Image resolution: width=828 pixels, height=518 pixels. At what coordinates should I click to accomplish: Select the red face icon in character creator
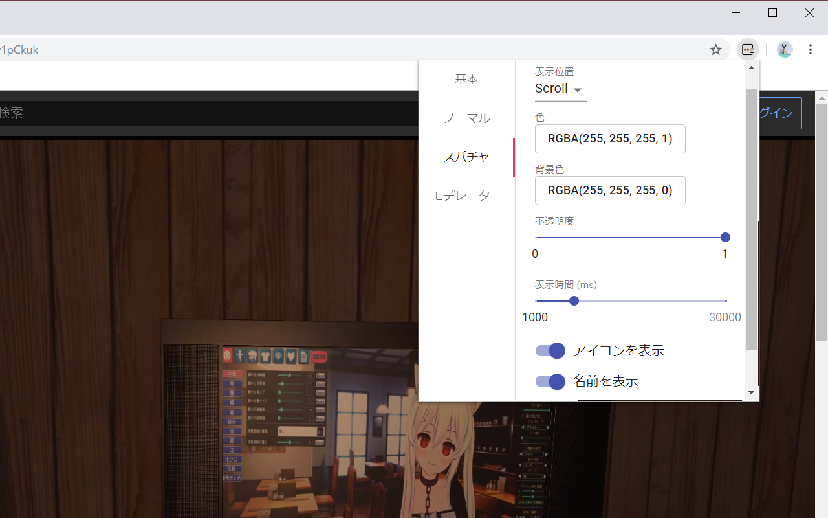(x=227, y=355)
